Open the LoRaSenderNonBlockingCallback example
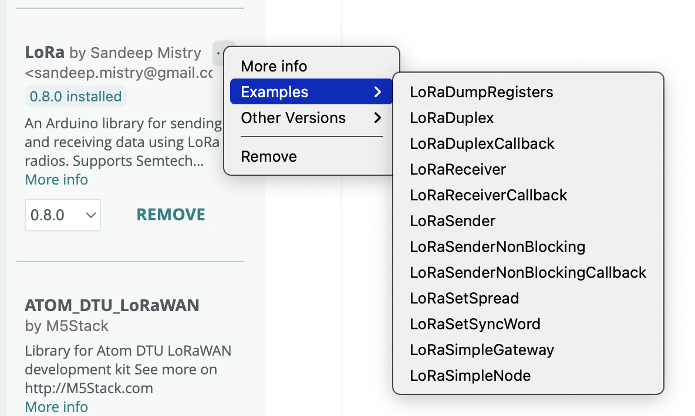Screen dimensions: 695x416 (x=528, y=272)
